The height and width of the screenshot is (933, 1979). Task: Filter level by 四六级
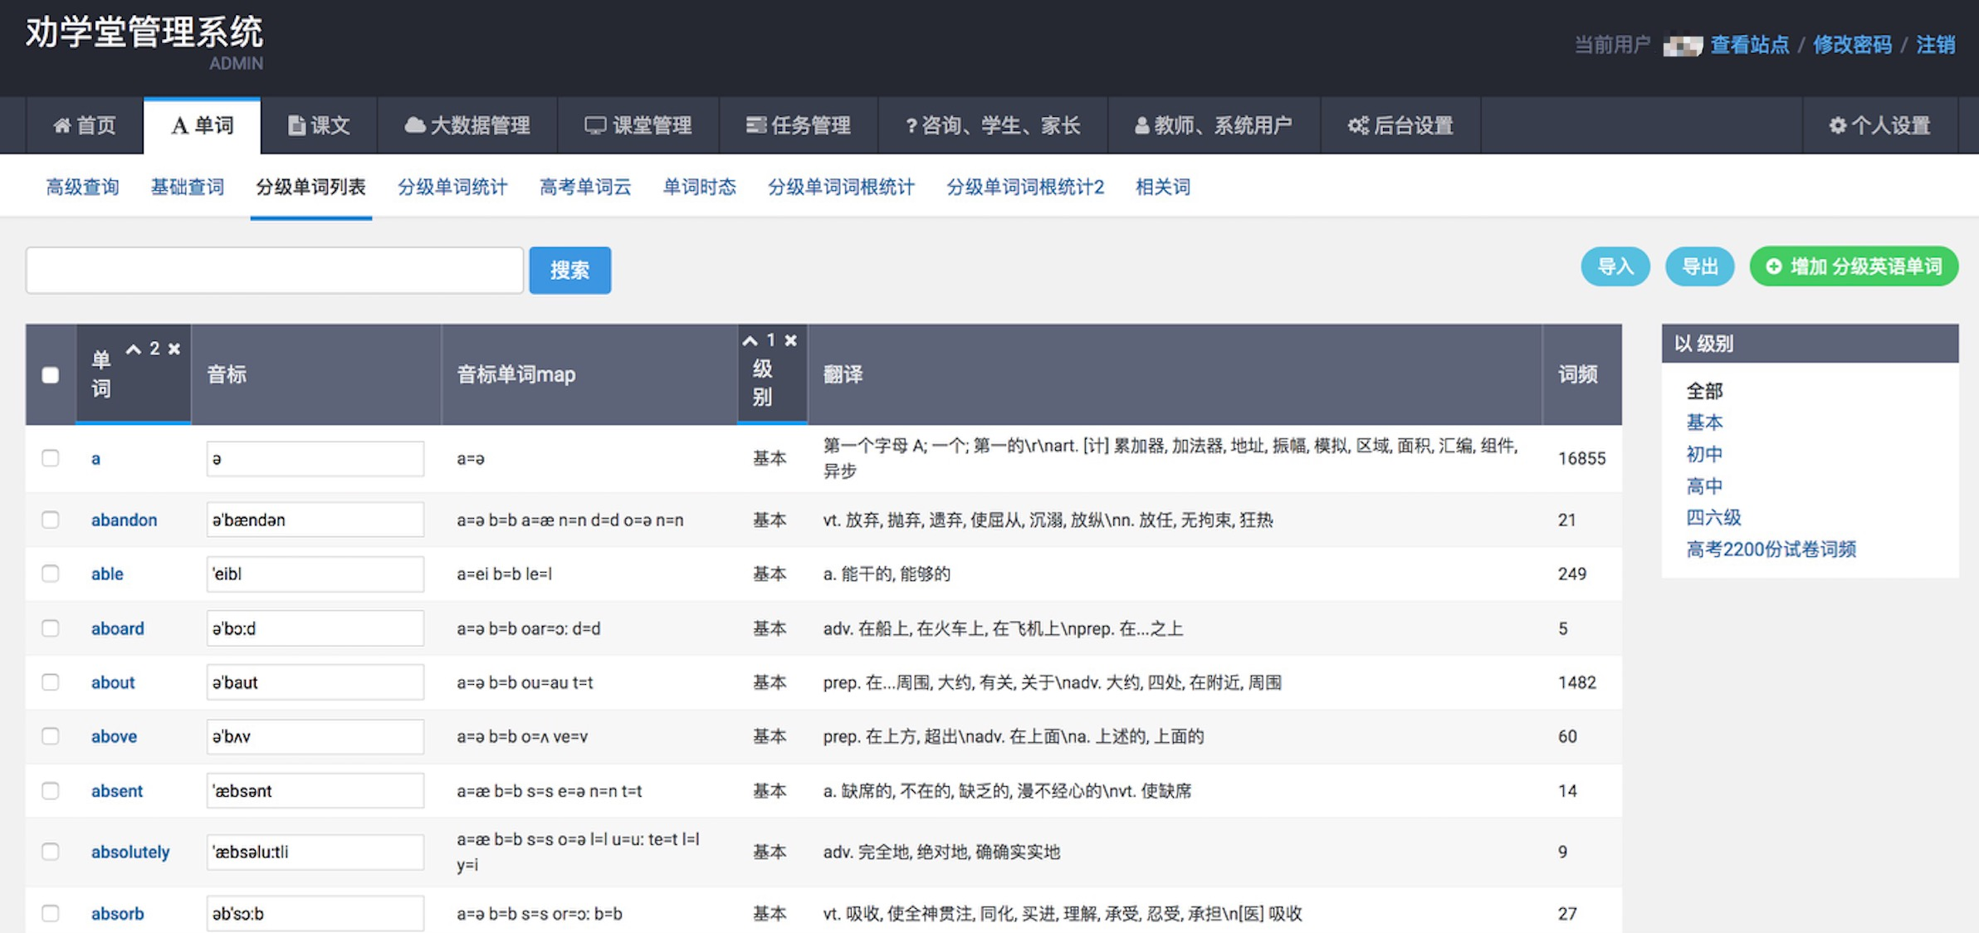(x=1713, y=517)
